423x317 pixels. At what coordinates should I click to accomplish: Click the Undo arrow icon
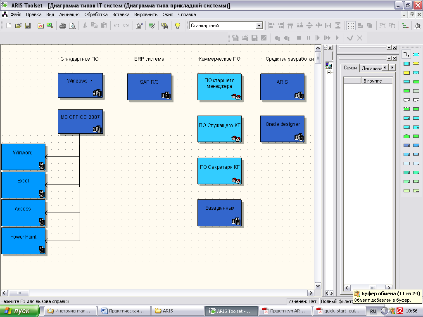tap(116, 26)
